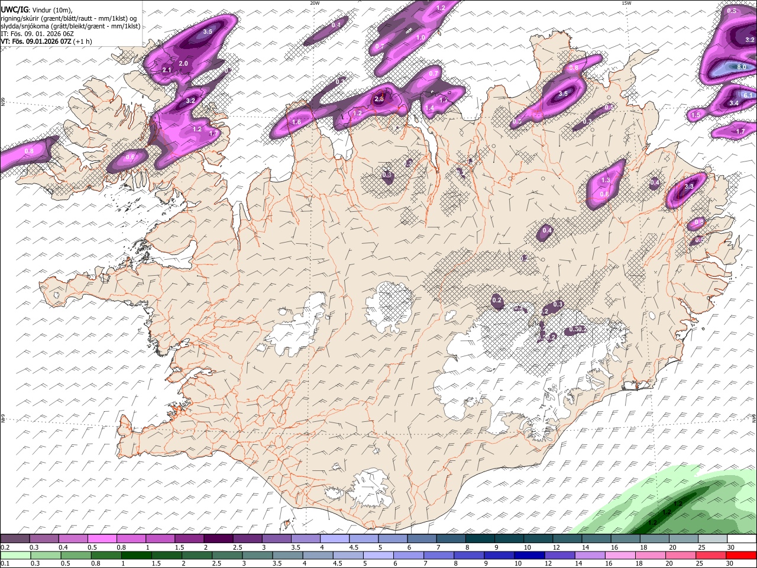757x568 pixels.
Task: Select the deep blue swatch labeled 10
Action: tap(529, 555)
